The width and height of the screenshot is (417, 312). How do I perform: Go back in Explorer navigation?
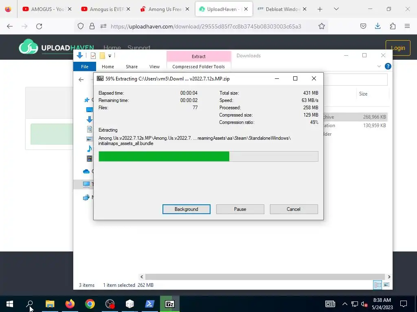point(81,80)
